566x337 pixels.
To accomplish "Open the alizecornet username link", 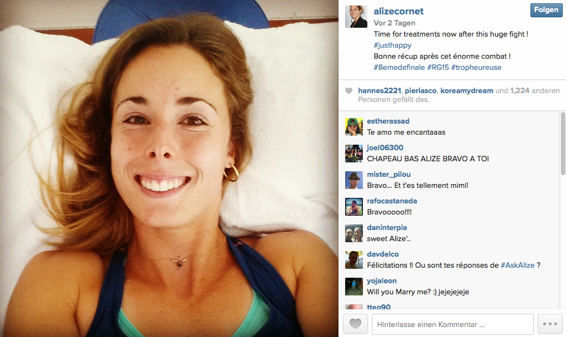I will tap(398, 11).
